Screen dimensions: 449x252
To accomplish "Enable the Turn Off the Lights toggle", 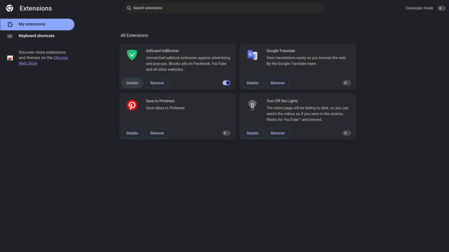I will (346, 133).
